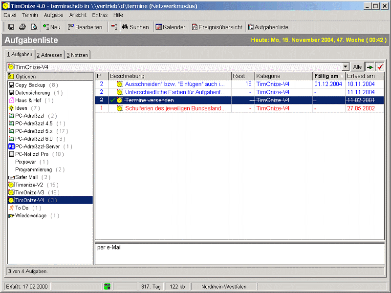
Task: Click into the 'per e-Mail' notes field
Action: (x=239, y=254)
